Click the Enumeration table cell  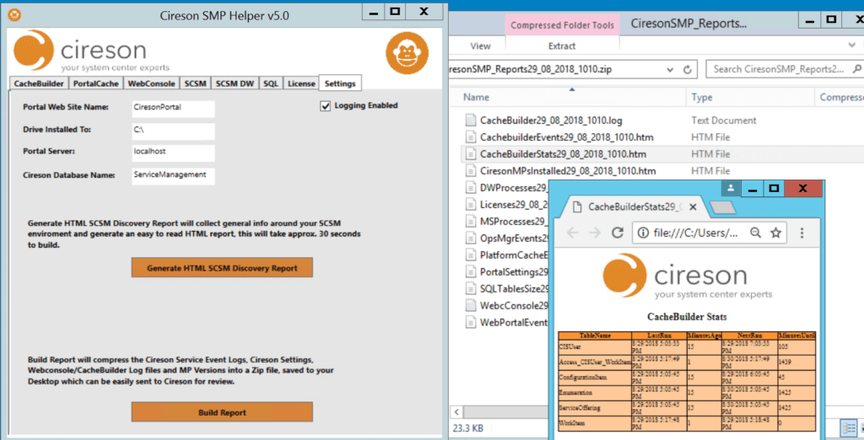tap(595, 393)
